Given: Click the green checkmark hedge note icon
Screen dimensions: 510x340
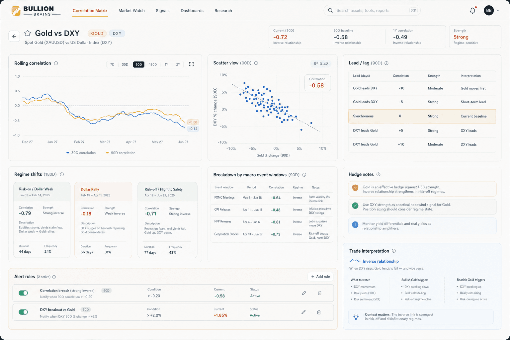Looking at the screenshot, I should [x=355, y=206].
